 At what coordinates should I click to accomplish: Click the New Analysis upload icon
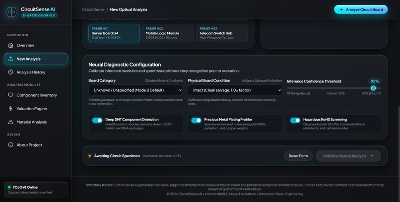[x=11, y=59]
